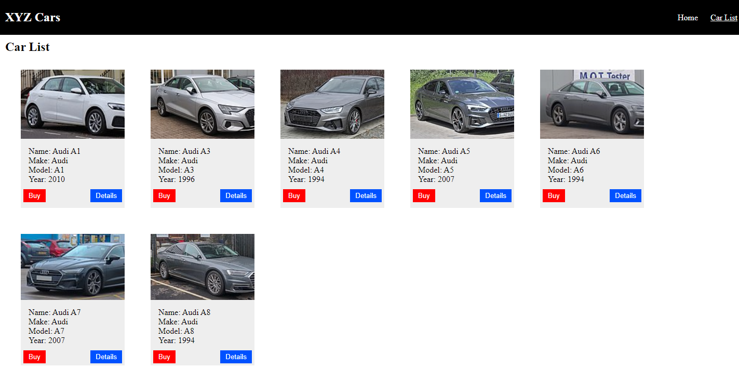Buy the Audi A8
The image size is (739, 381).
(164, 357)
